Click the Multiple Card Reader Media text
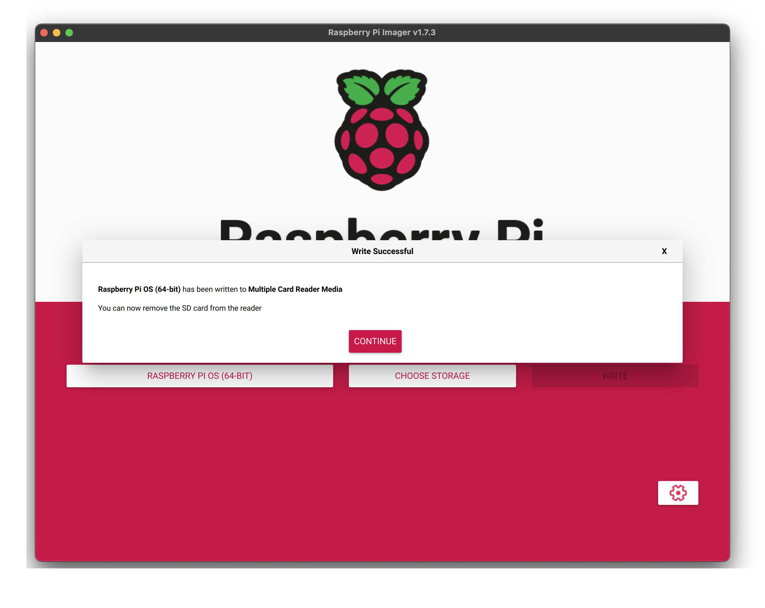This screenshot has width=765, height=608. 295,289
